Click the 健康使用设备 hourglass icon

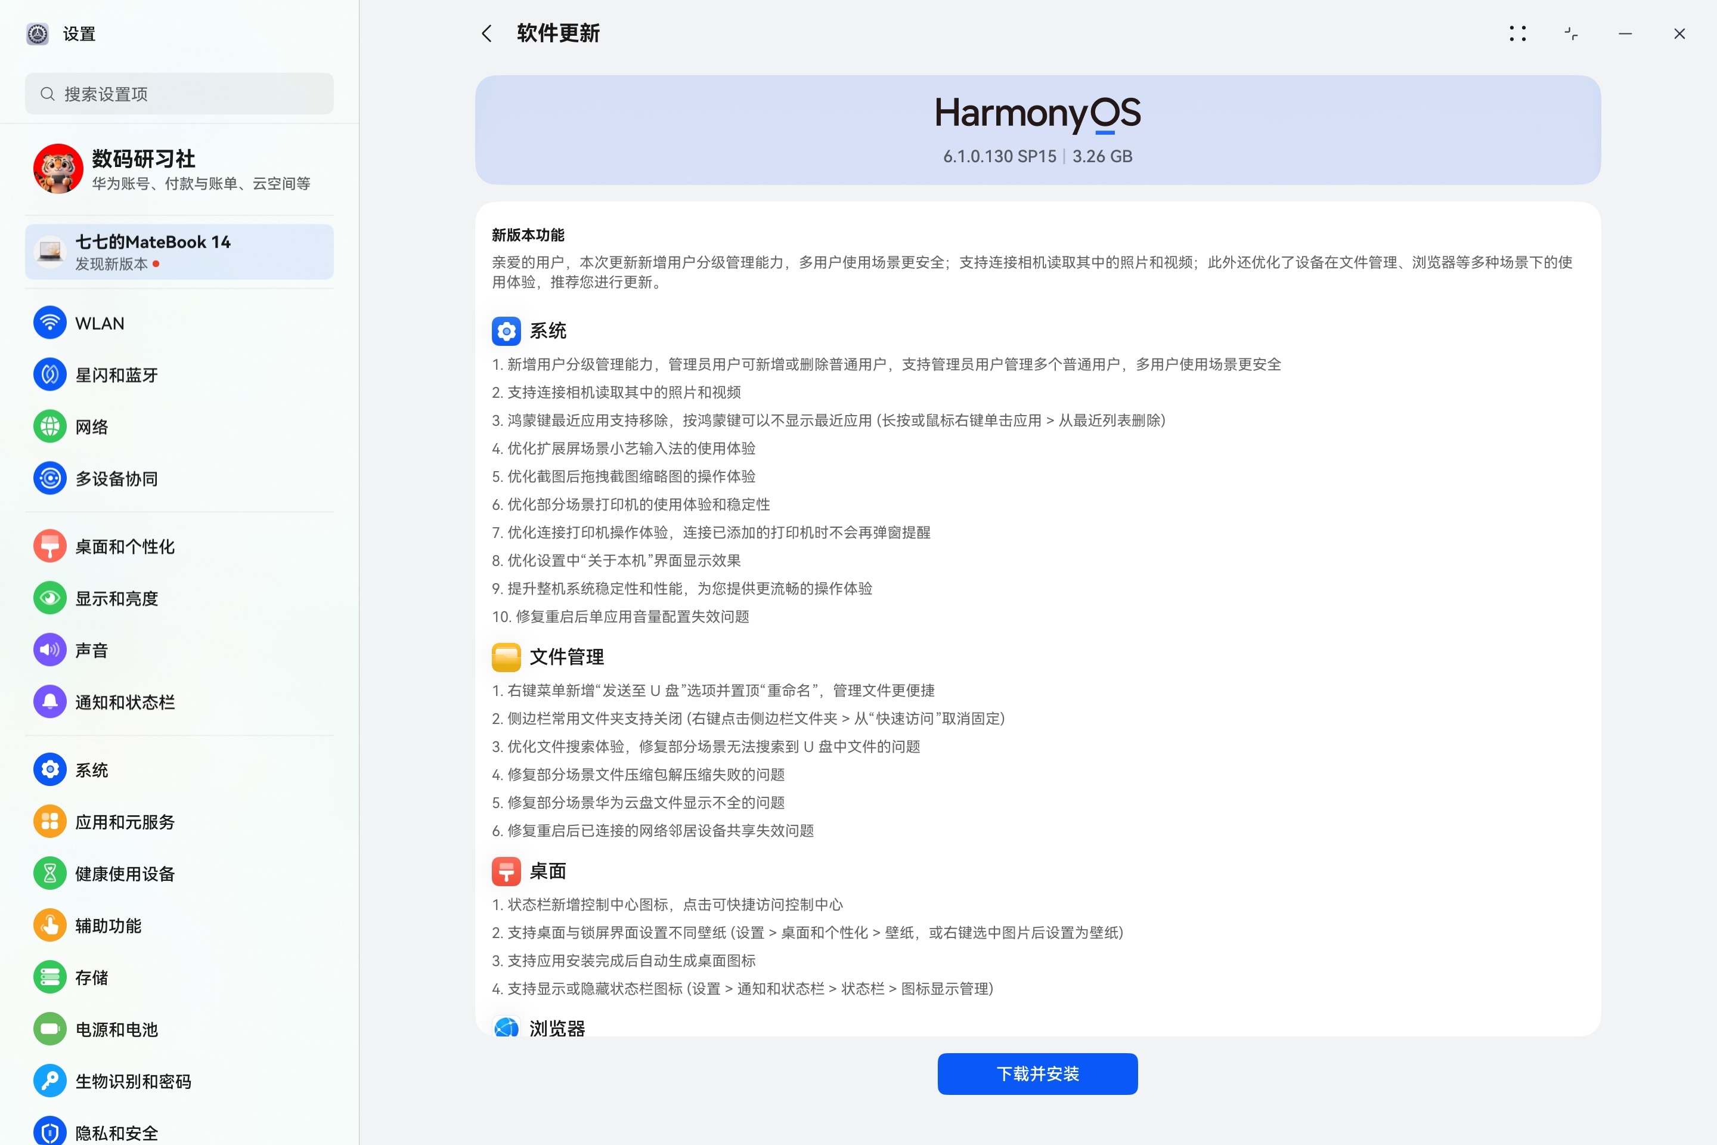click(x=49, y=873)
